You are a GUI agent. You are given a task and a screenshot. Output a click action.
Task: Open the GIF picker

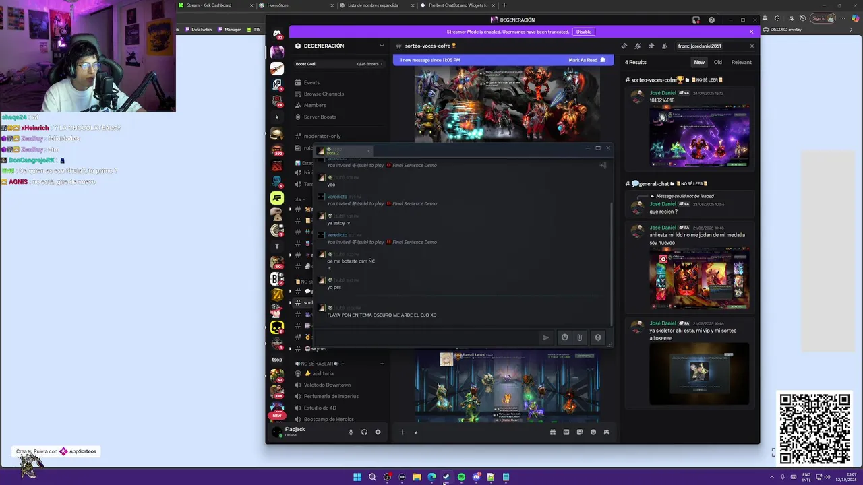point(566,432)
